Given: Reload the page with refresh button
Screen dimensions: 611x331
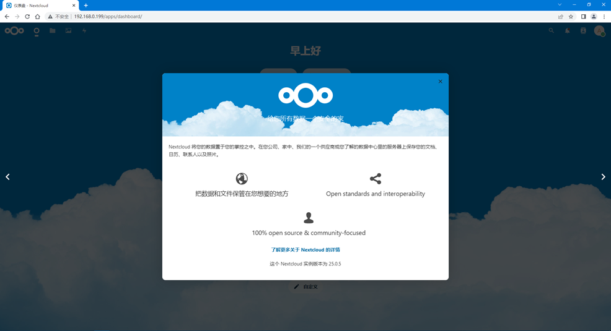Looking at the screenshot, I should click(x=27, y=16).
